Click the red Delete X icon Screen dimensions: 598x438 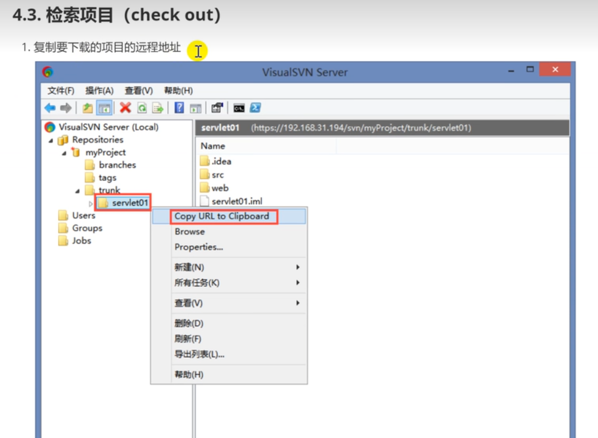point(125,108)
